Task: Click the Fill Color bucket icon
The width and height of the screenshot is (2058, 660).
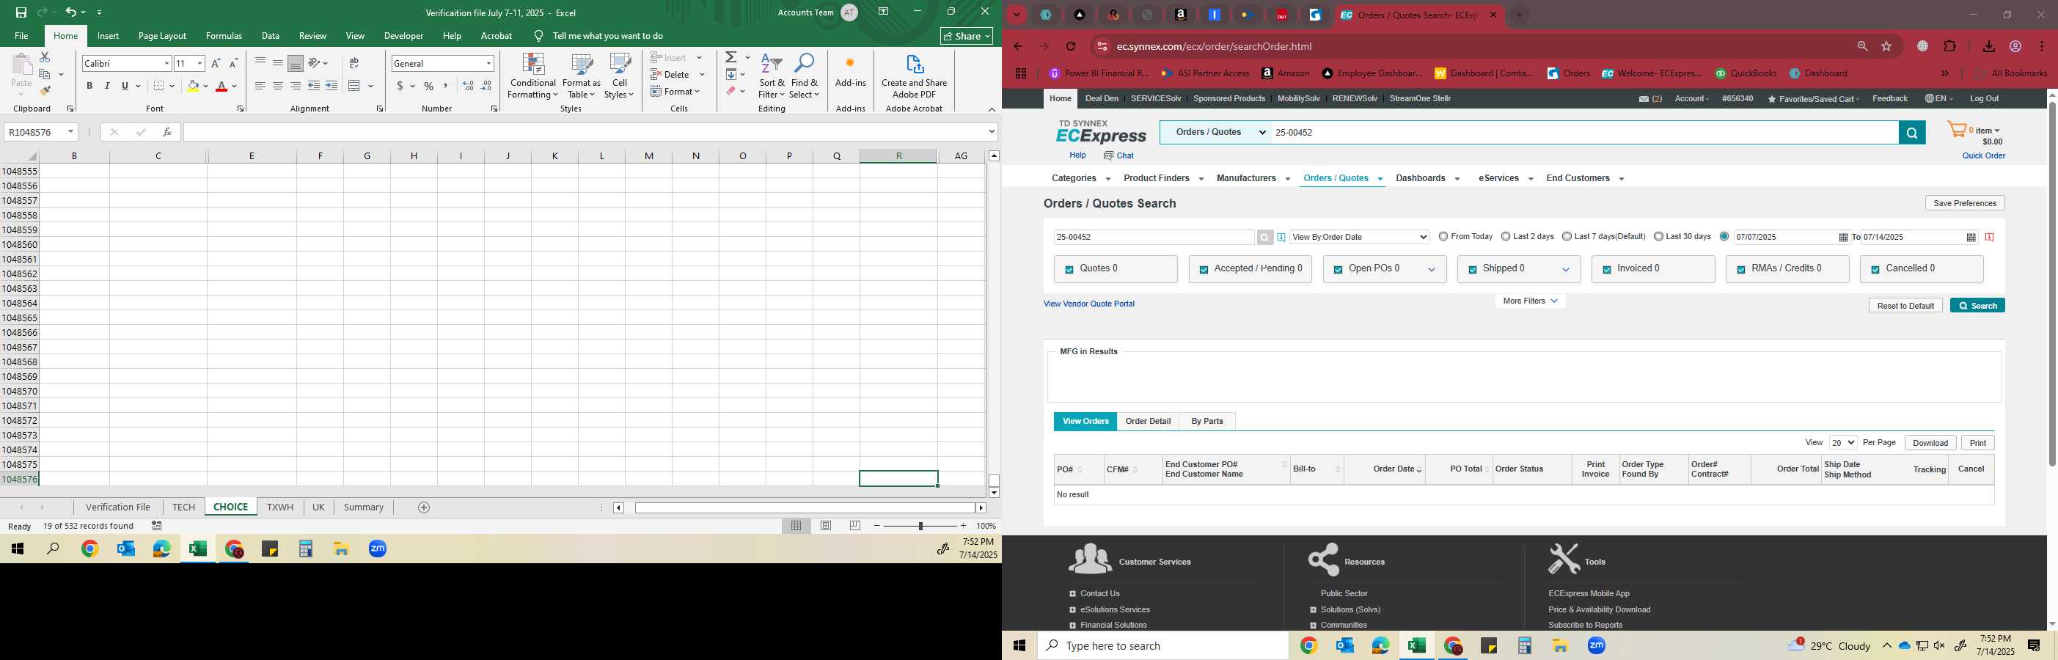Action: point(193,87)
